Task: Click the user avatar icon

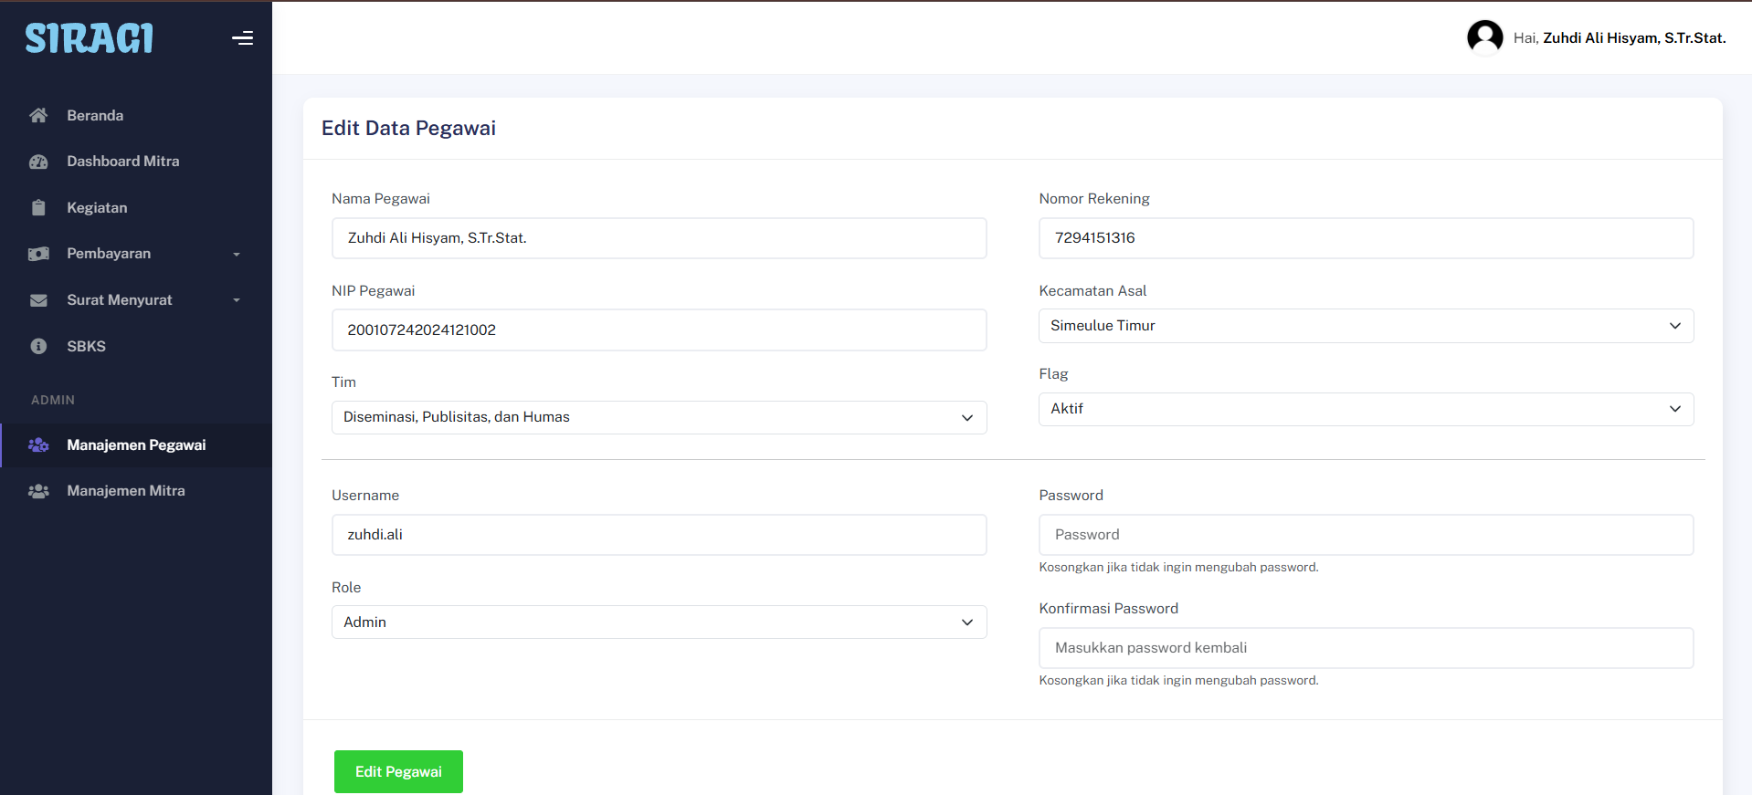Action: click(x=1484, y=38)
